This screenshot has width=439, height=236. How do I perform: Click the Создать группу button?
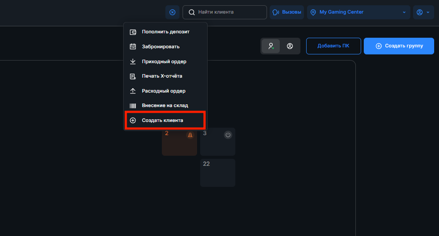tap(399, 46)
